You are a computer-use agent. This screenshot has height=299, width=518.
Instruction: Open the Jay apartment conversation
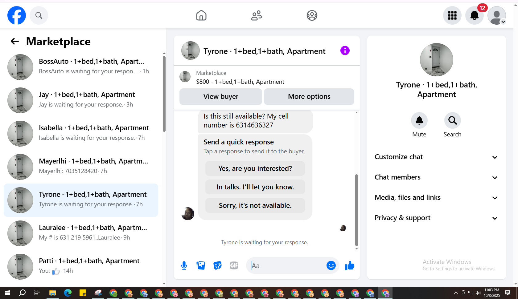81,100
